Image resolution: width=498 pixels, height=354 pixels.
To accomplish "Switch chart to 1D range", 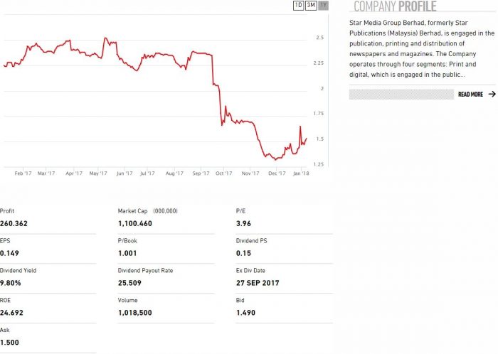I will (x=298, y=6).
